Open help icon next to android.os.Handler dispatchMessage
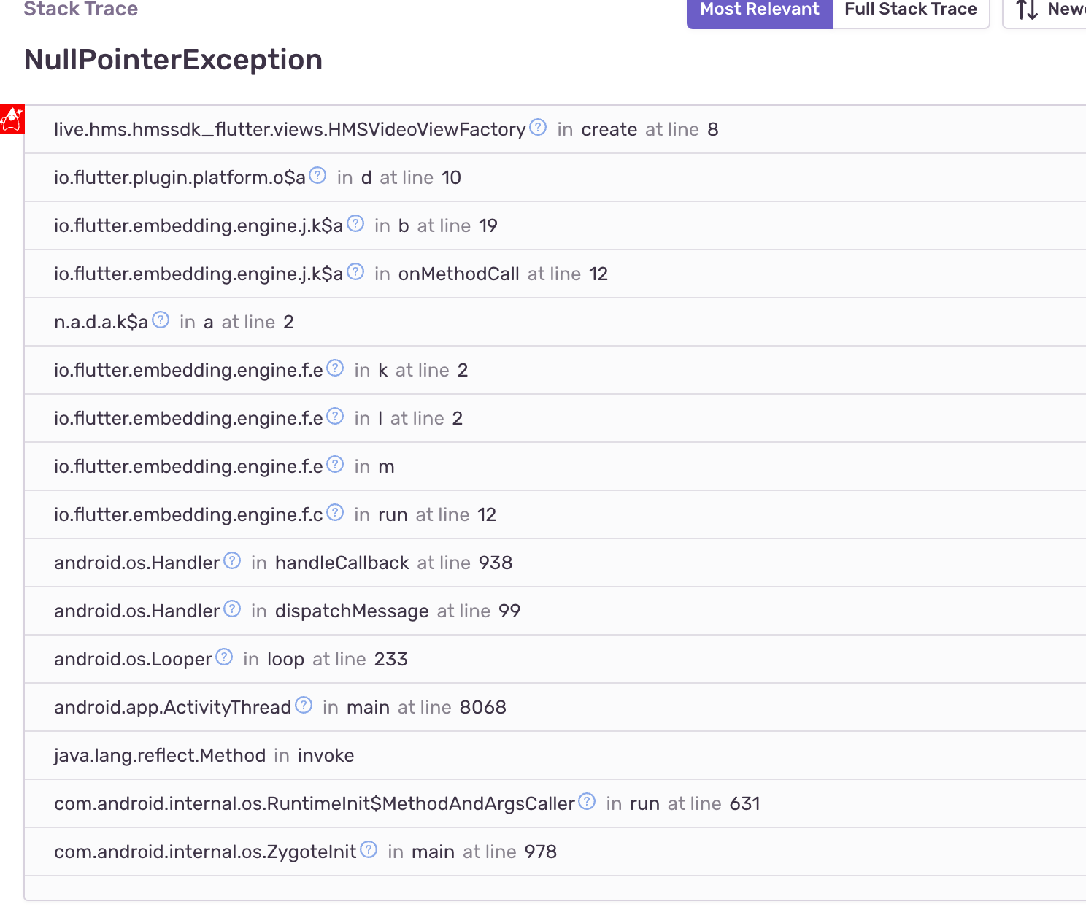The width and height of the screenshot is (1086, 915). (x=232, y=609)
